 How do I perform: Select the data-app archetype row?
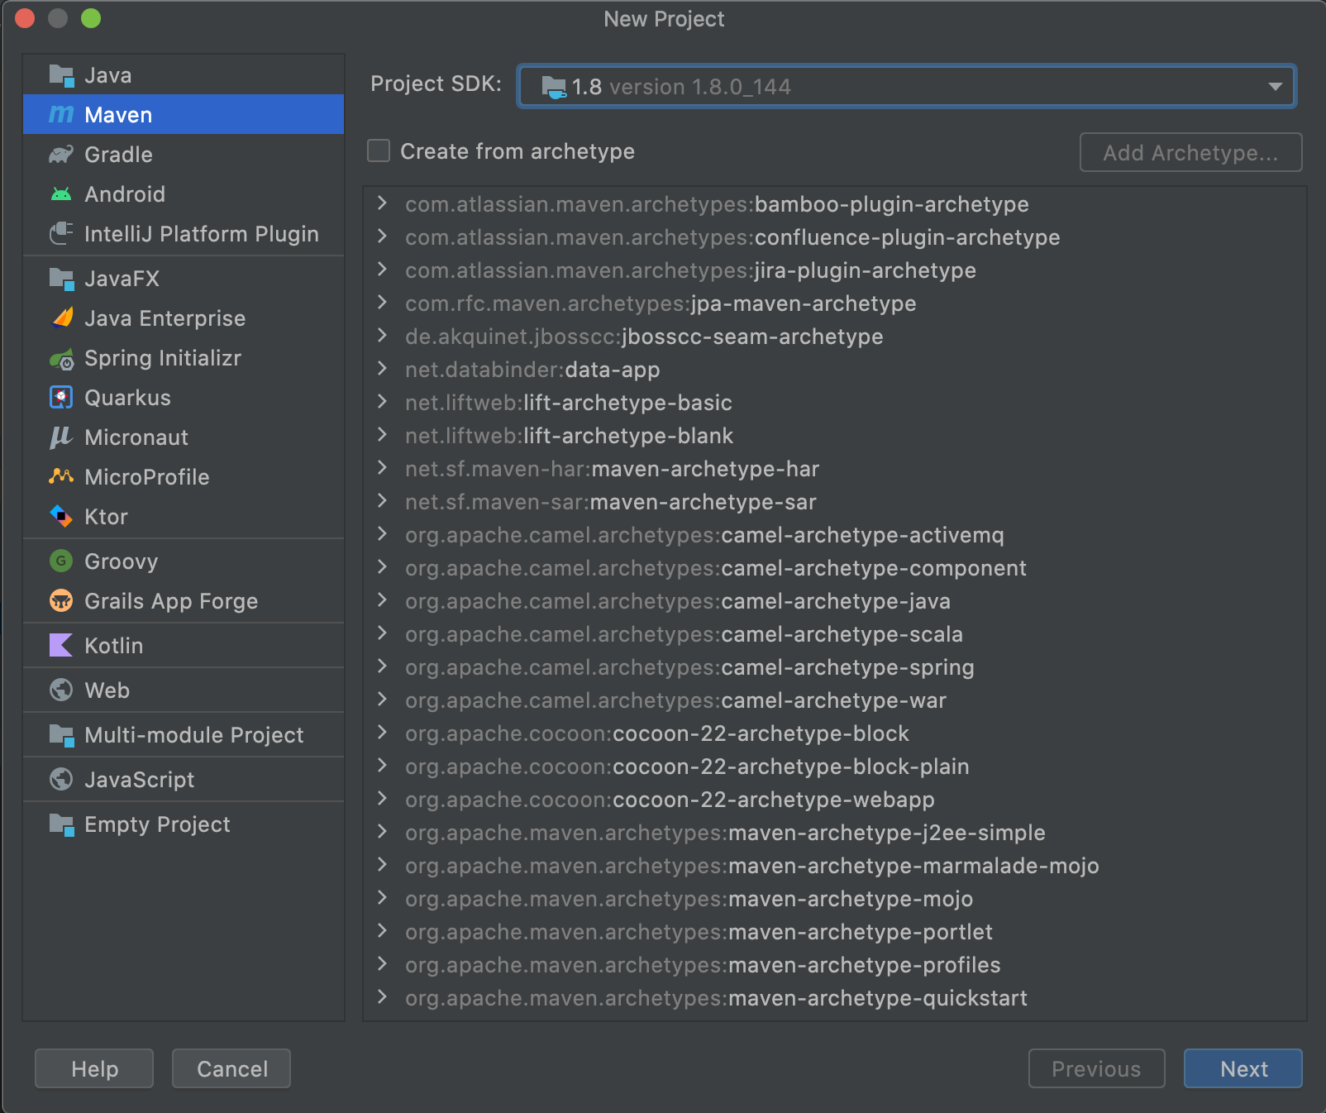point(835,370)
